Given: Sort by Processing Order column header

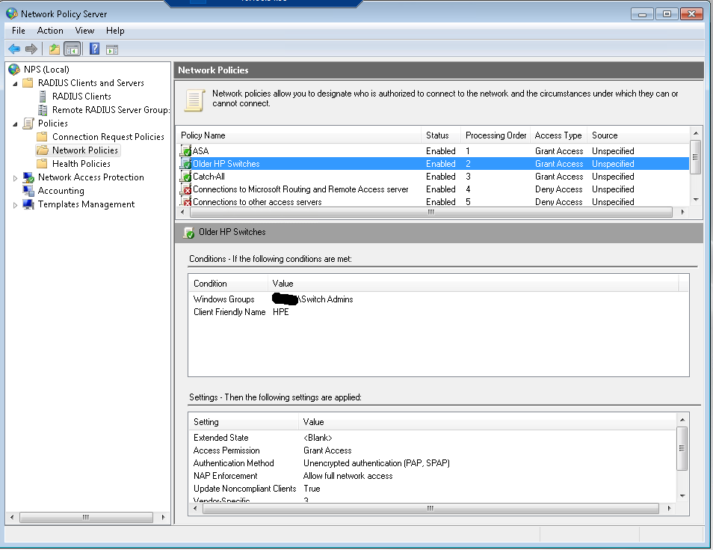Looking at the screenshot, I should pyautogui.click(x=496, y=135).
